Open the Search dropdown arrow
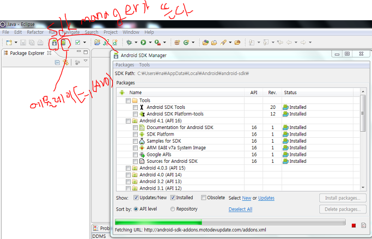The width and height of the screenshot is (372, 239). 230,42
